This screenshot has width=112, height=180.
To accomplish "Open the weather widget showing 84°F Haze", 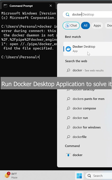I will pos(11,175).
